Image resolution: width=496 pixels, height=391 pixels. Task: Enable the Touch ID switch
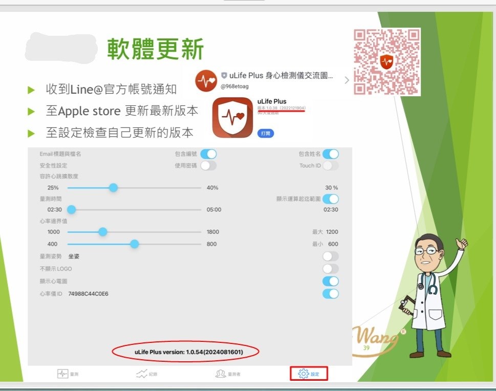tap(331, 165)
